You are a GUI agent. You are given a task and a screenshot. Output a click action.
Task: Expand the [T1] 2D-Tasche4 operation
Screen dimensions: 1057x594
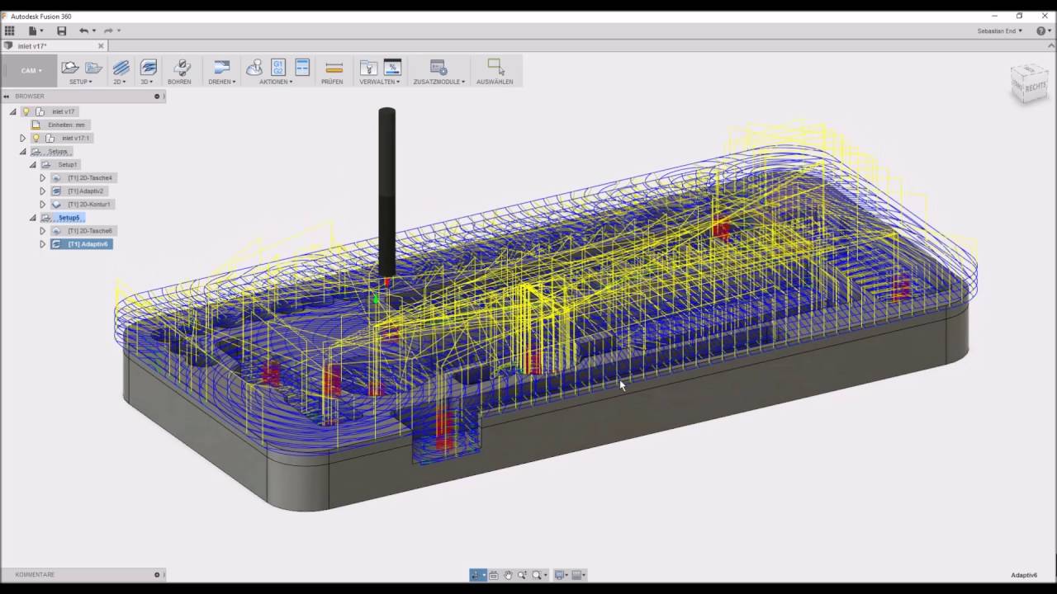point(42,177)
